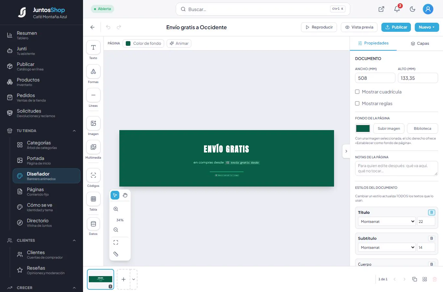This screenshot has width=443, height=292.
Task: Select the Códigos tool
Action: click(93, 176)
